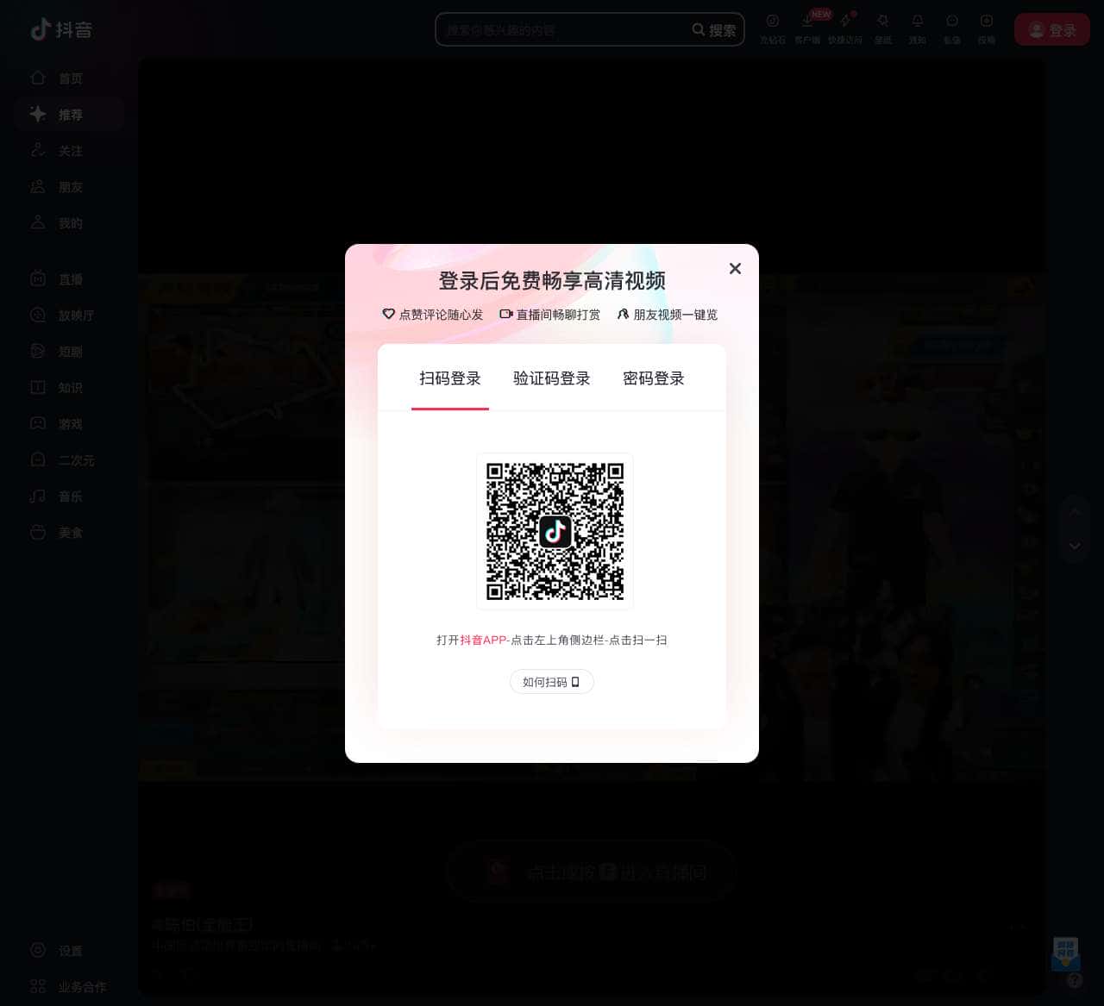Open 放映厅 in the sidebar
The height and width of the screenshot is (1006, 1104).
click(69, 316)
